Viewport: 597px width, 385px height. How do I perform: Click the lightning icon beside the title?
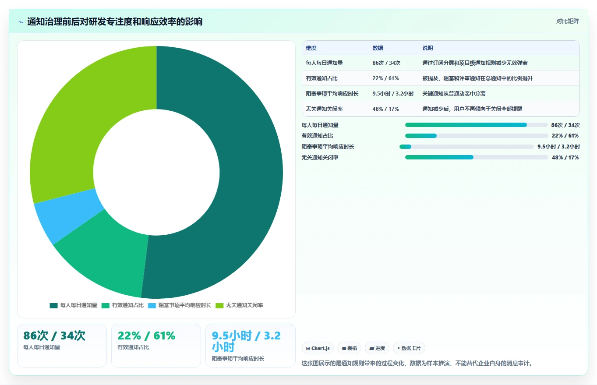(x=21, y=22)
